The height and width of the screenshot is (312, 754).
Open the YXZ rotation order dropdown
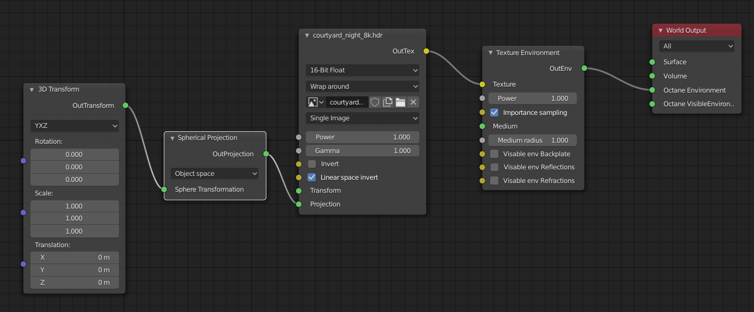tap(75, 126)
